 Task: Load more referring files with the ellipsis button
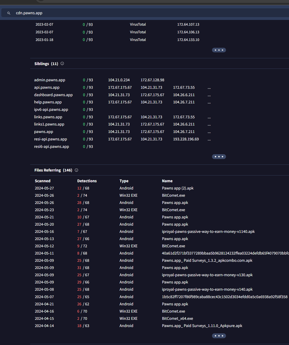click(219, 336)
